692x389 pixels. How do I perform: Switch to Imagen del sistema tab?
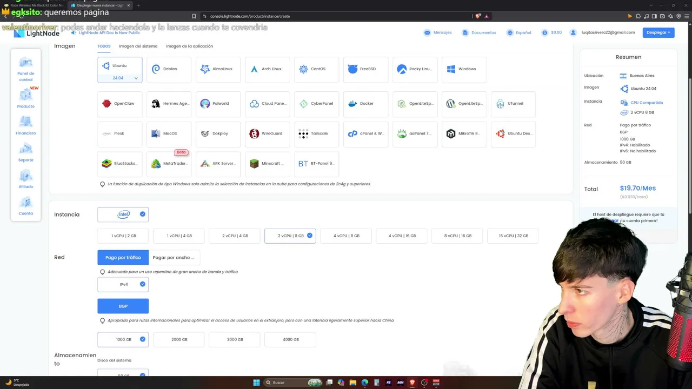pos(138,46)
